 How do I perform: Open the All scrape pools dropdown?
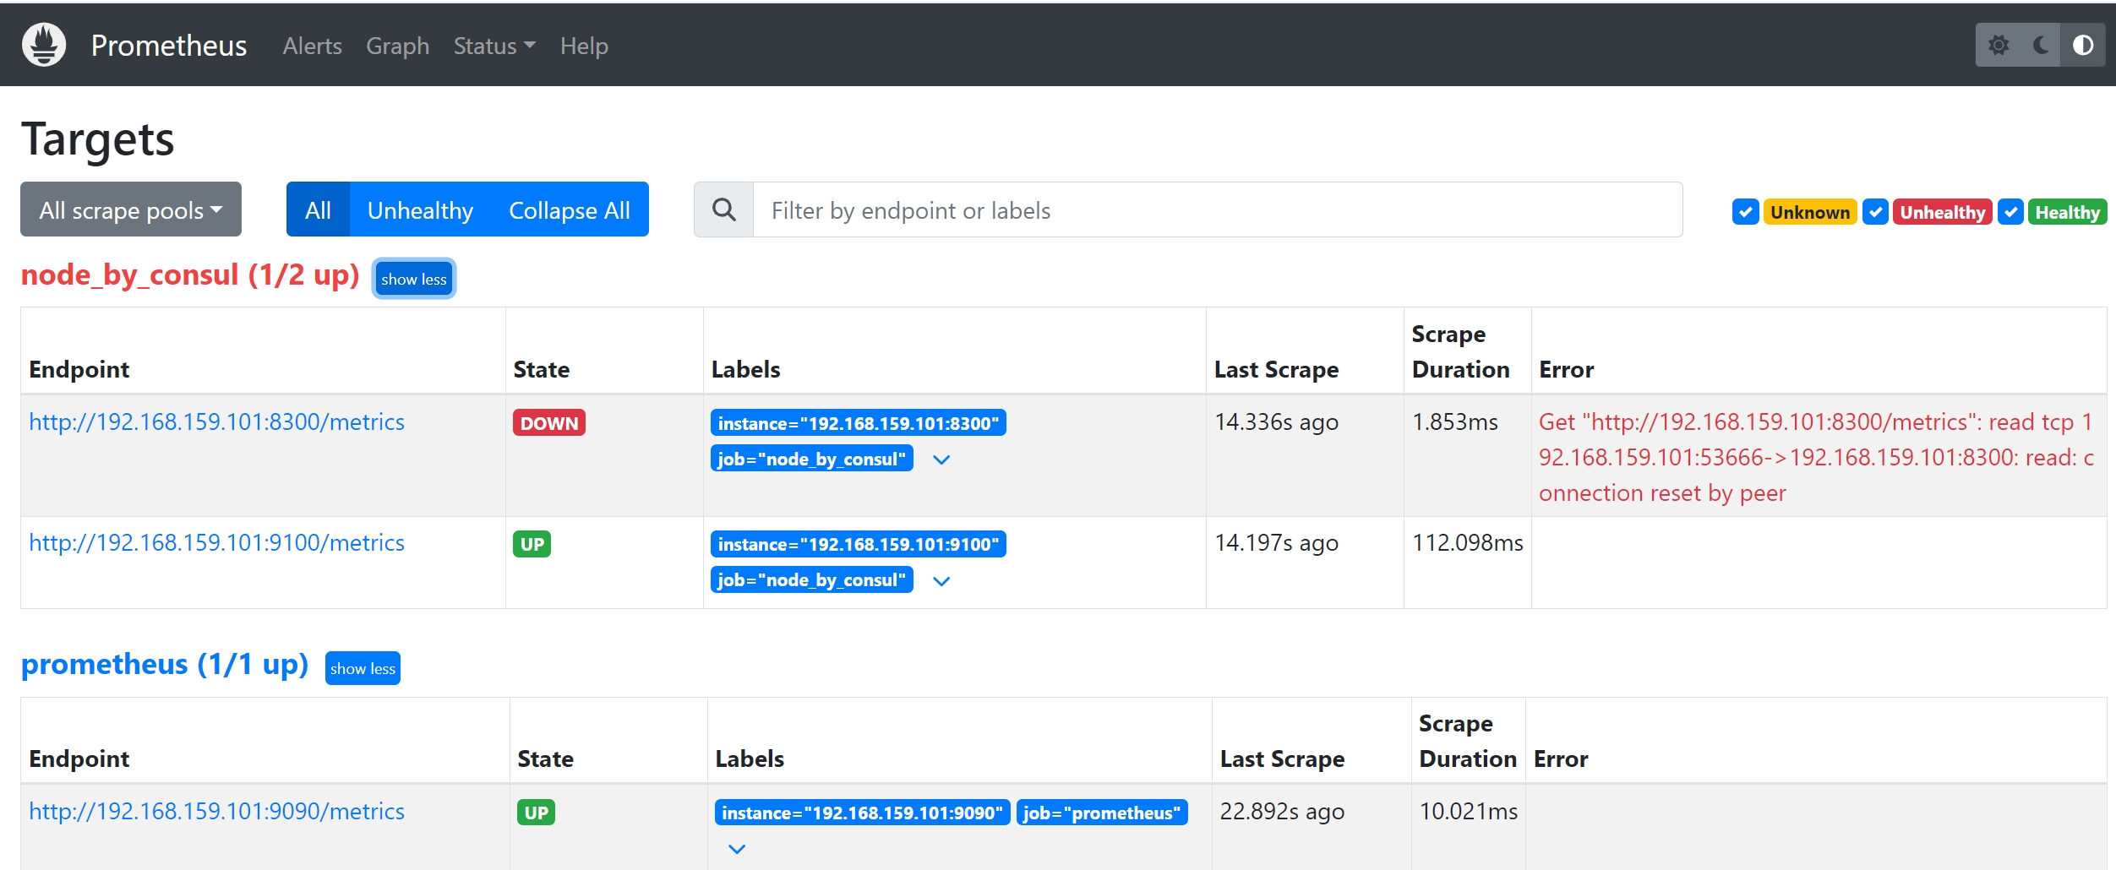tap(131, 209)
